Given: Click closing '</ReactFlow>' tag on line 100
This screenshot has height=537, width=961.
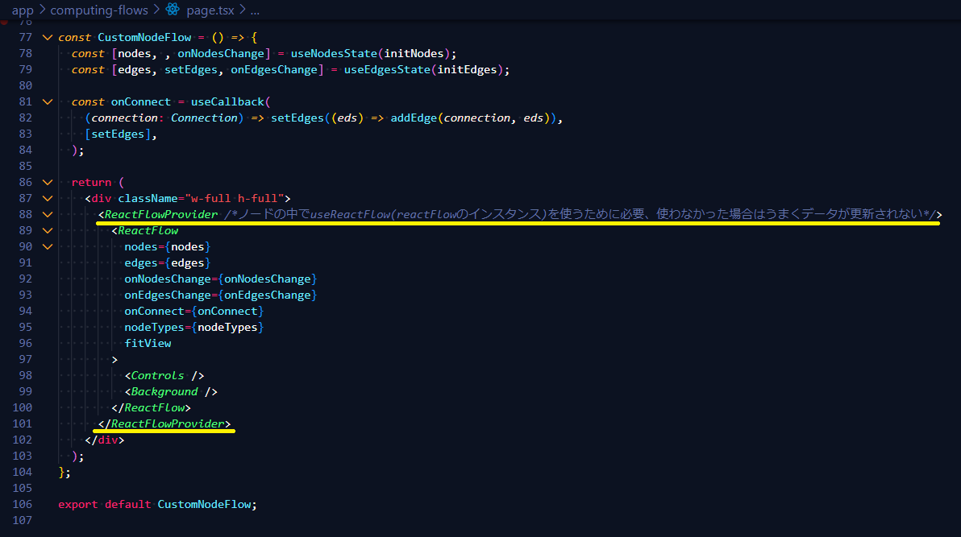Looking at the screenshot, I should pos(151,407).
